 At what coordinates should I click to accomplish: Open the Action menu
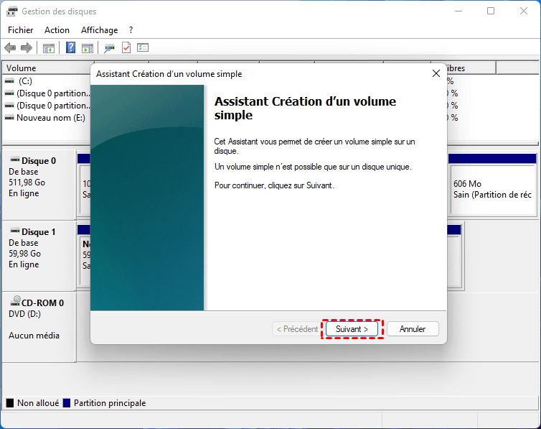(57, 30)
